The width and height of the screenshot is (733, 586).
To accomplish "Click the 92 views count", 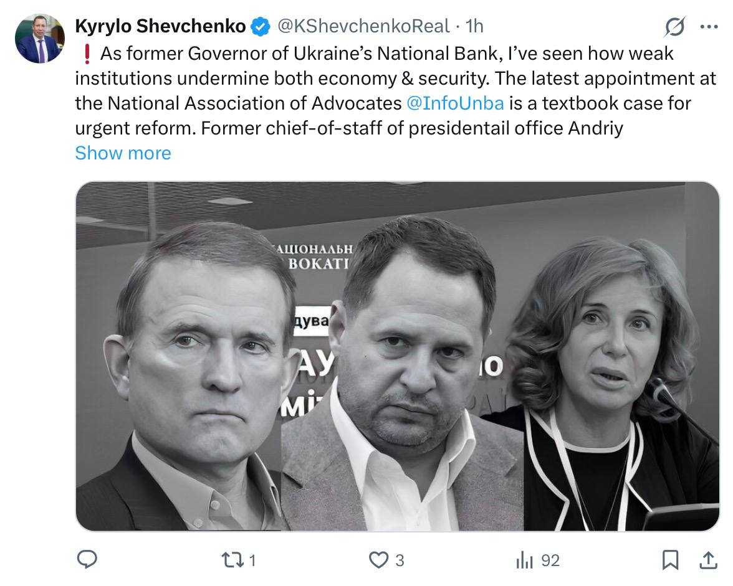I will [x=550, y=560].
